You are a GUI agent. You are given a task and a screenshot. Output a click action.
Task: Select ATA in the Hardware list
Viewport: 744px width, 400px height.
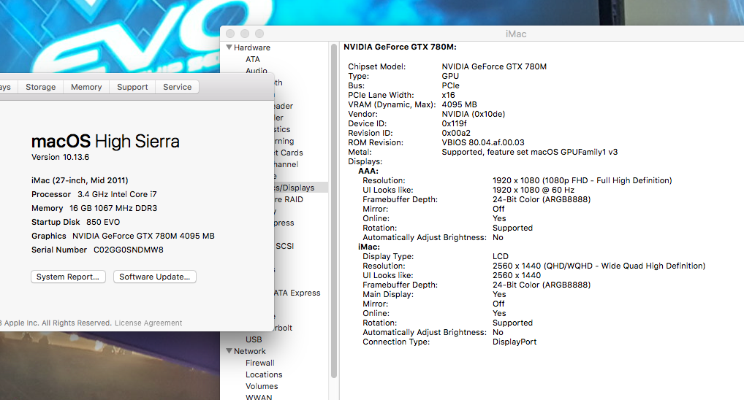point(253,59)
